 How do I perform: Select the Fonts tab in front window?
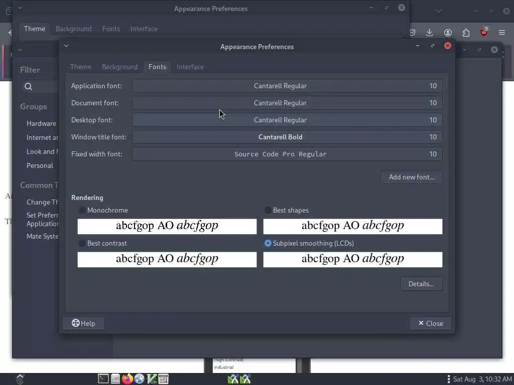coord(157,67)
